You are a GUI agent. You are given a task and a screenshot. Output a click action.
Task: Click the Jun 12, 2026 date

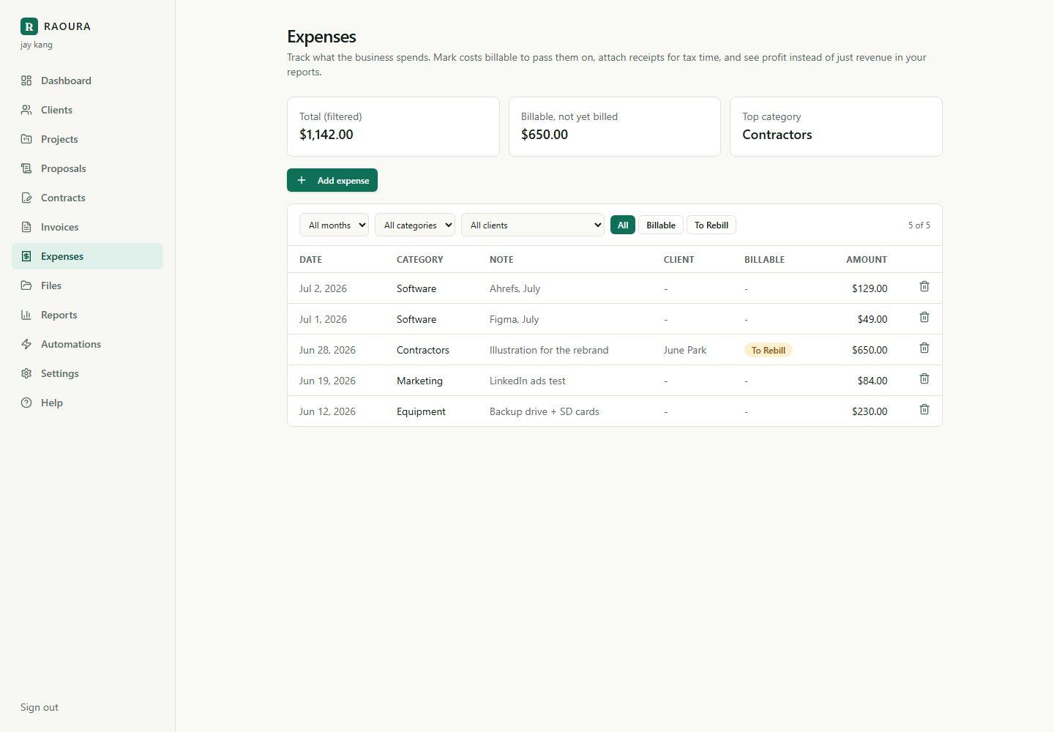pos(327,411)
